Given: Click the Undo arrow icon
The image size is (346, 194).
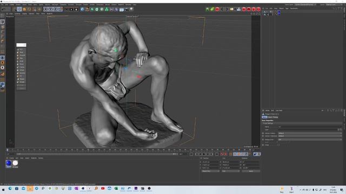Looking at the screenshot, I should (x=4, y=9).
